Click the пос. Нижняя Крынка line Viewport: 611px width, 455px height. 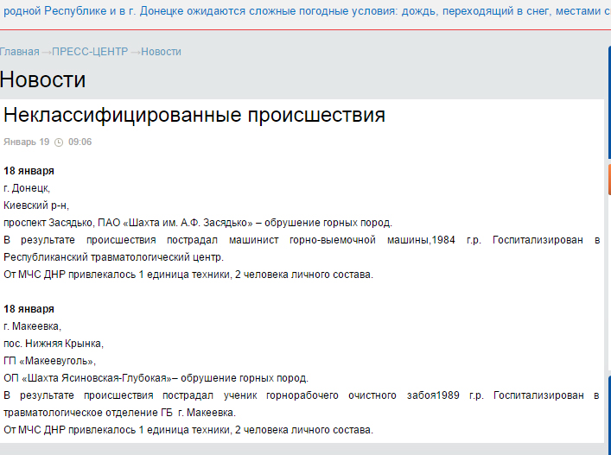click(x=53, y=344)
